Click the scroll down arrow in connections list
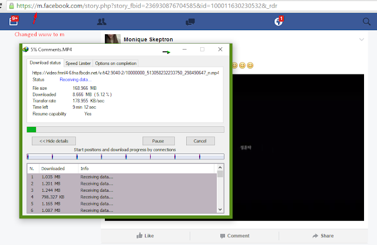This screenshot has width=377, height=245. pyautogui.click(x=220, y=210)
